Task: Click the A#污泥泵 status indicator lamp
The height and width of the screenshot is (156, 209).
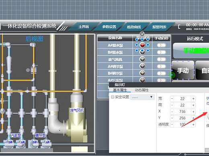Action: point(142,80)
